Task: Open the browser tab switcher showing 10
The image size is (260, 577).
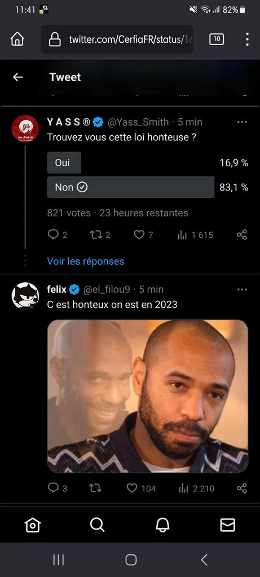Action: [217, 39]
